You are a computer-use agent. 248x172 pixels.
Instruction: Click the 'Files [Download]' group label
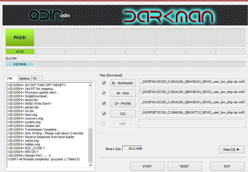click(x=111, y=75)
